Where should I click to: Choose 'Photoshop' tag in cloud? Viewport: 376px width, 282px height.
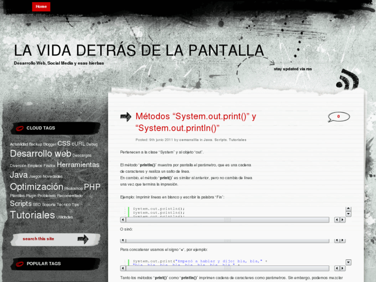click(x=73, y=189)
